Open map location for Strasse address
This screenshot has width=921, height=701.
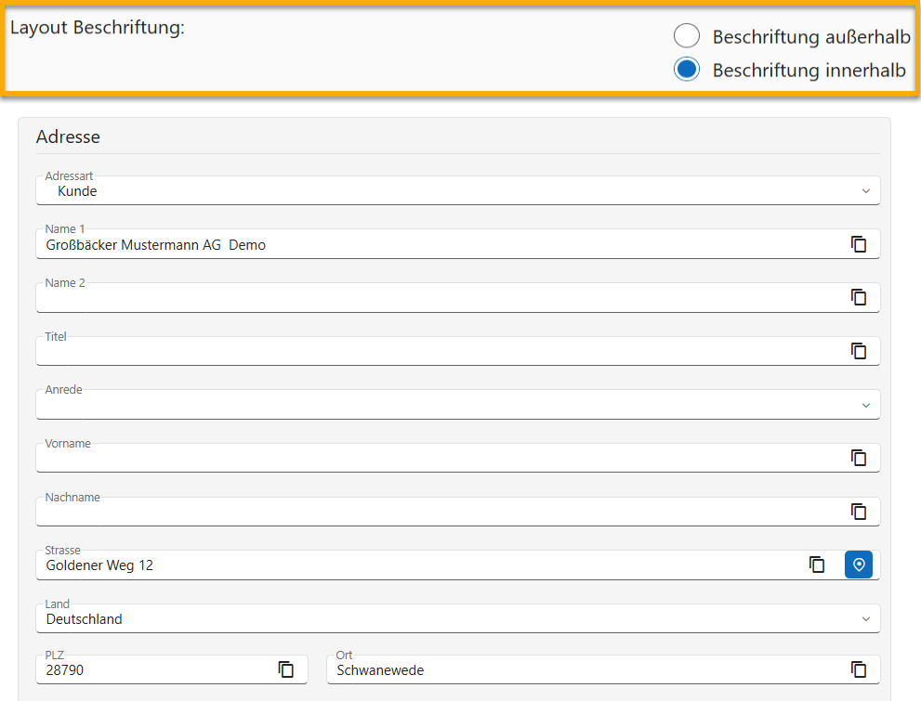859,565
